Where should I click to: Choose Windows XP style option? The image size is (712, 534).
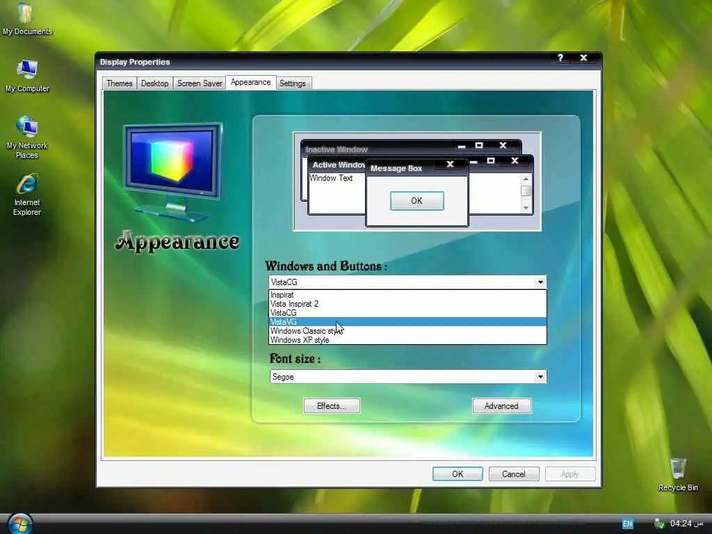(407, 339)
